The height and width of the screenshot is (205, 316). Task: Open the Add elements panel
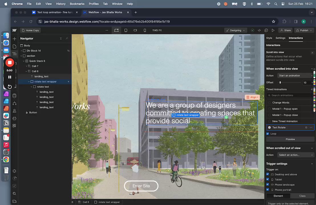pos(14,39)
